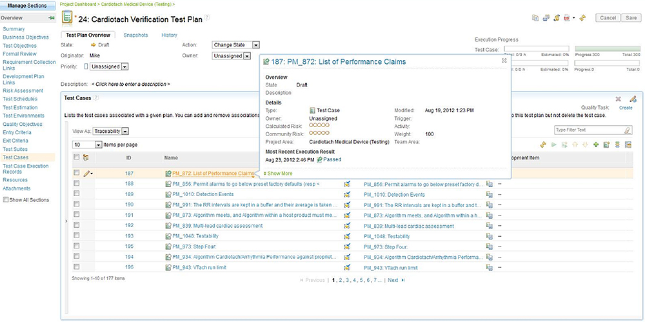
Task: Click the remove X icon in Test Cases panel
Action: tap(618, 99)
